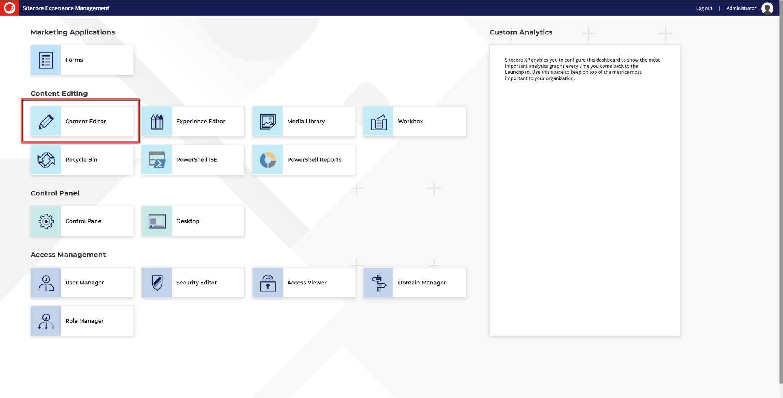Click the Administrator user name

point(741,8)
